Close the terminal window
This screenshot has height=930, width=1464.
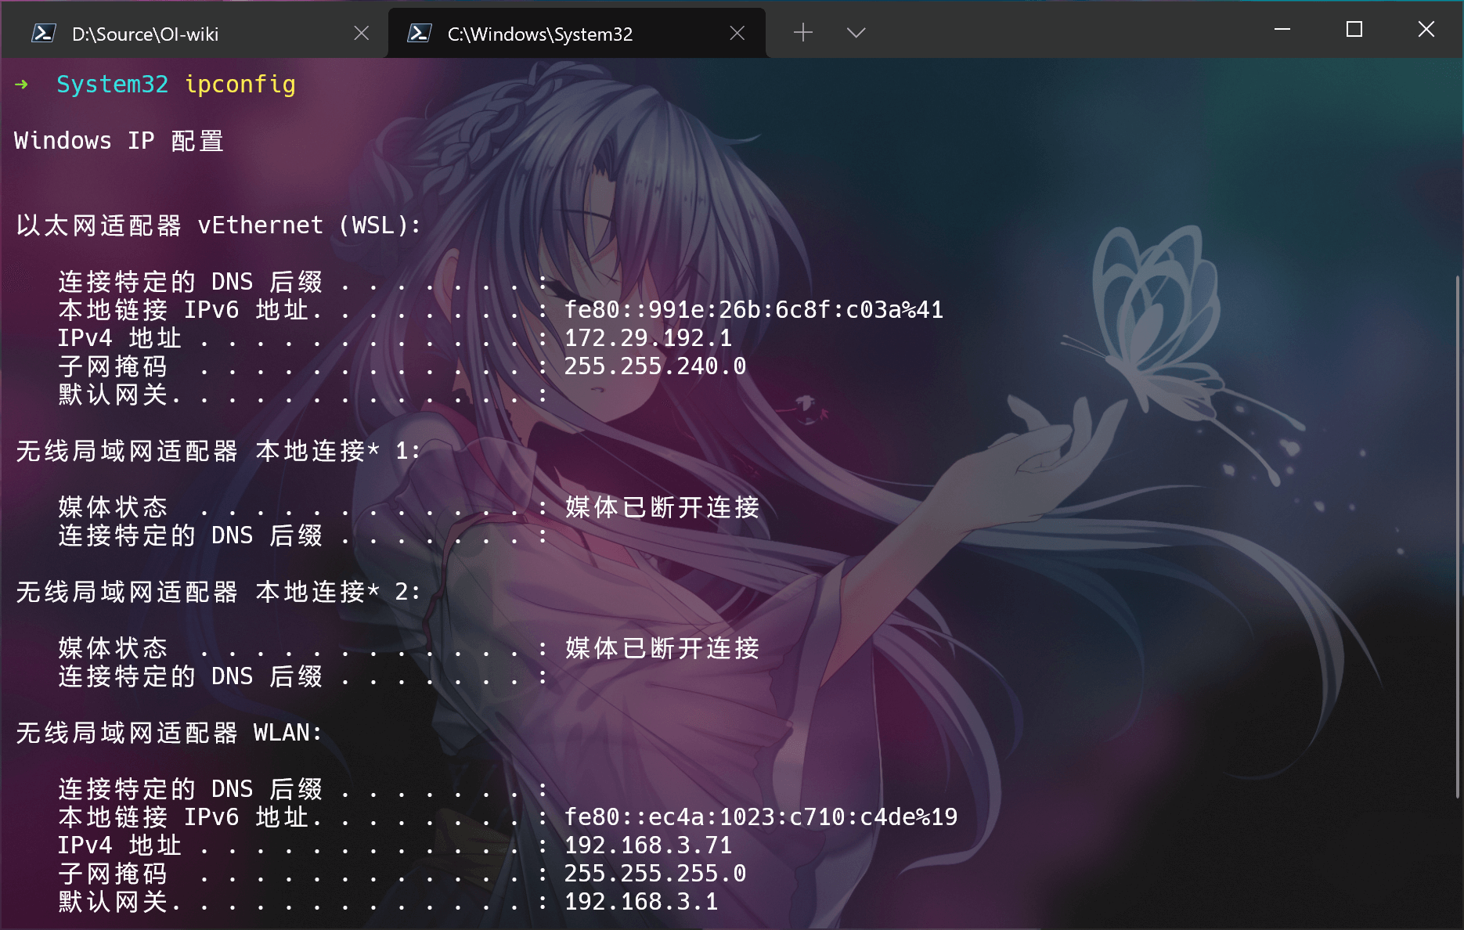click(1426, 30)
